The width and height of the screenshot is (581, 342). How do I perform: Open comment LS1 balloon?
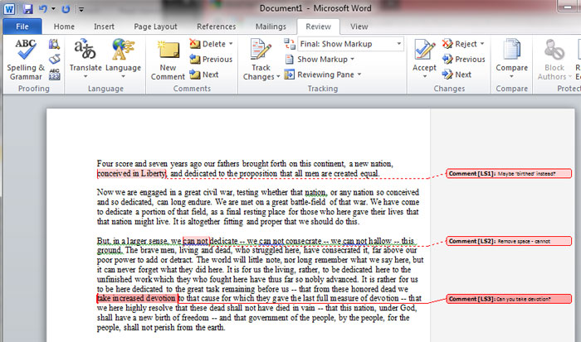coord(509,173)
